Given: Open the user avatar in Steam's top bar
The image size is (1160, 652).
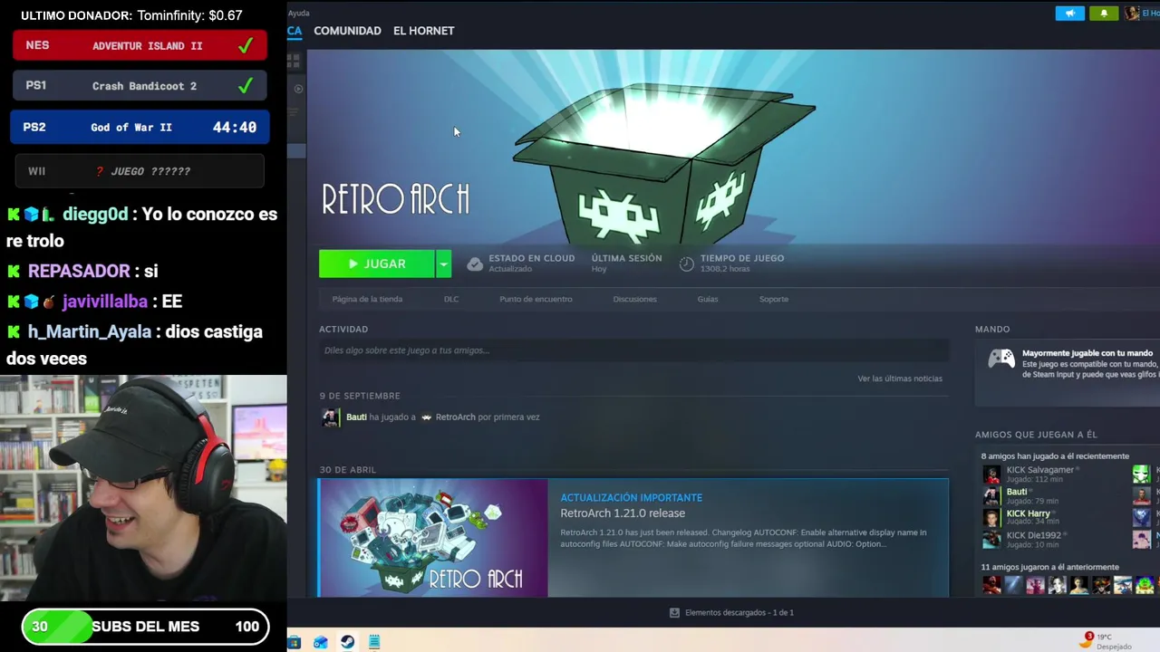Looking at the screenshot, I should (1132, 14).
